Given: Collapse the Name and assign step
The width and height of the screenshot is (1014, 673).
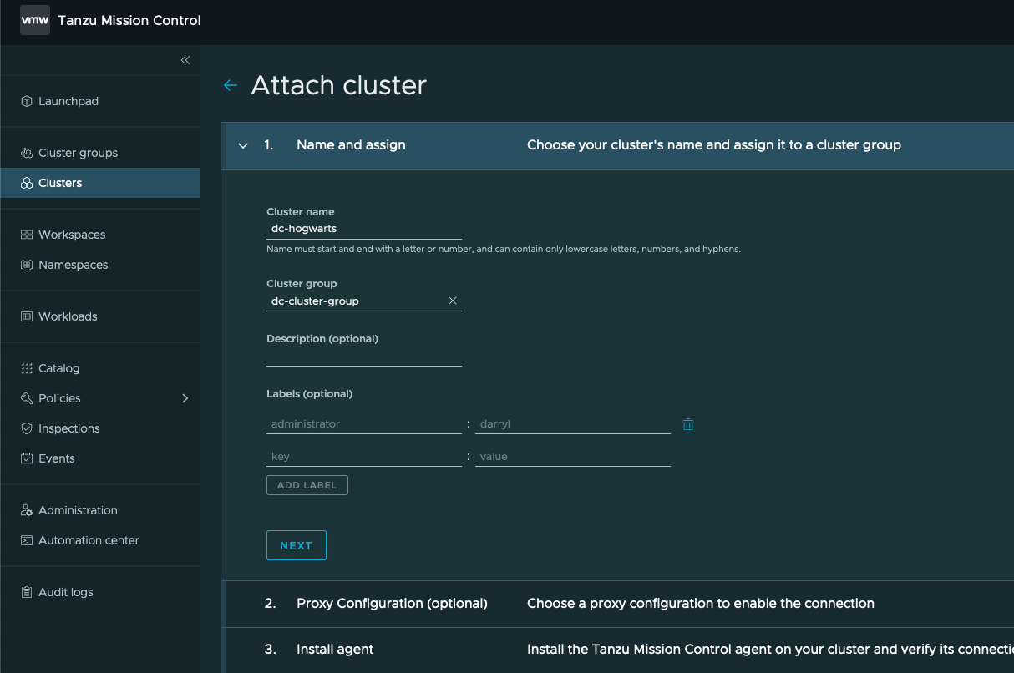Looking at the screenshot, I should coord(243,145).
